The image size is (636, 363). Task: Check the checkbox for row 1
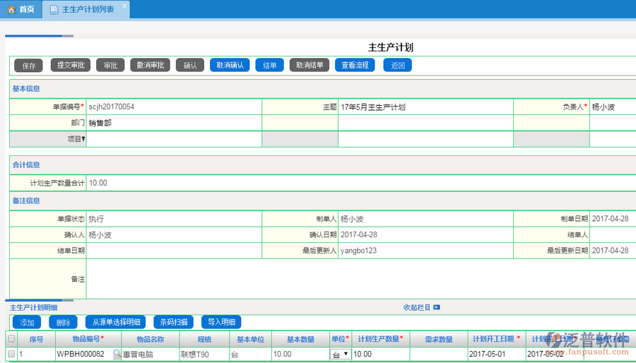(x=11, y=354)
